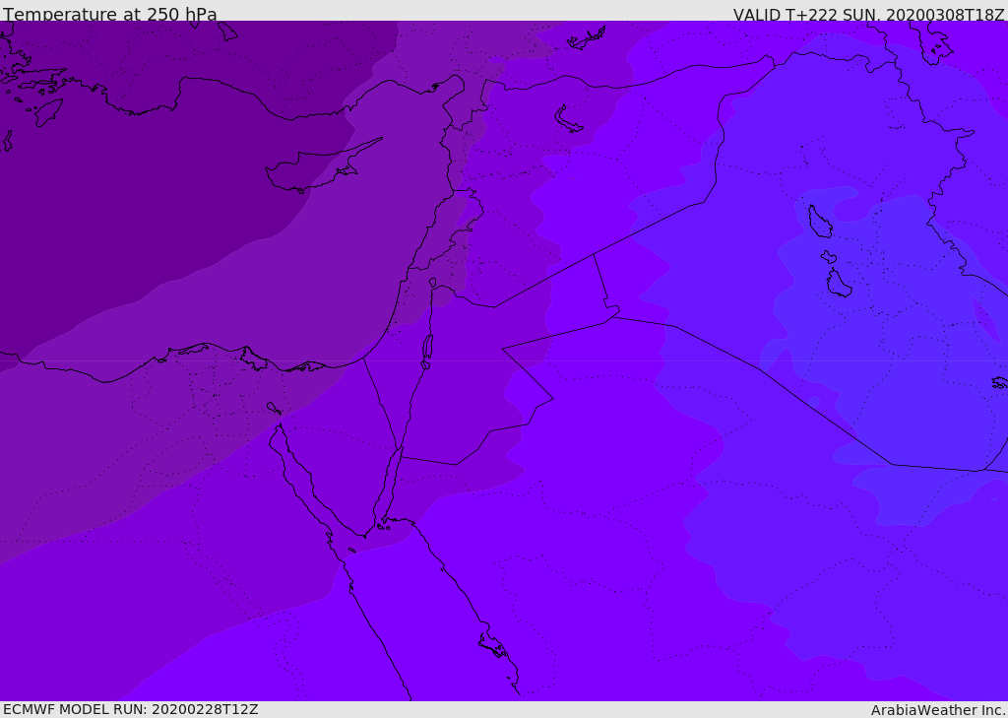Click the 'ECMWF MODEL RUN: 20200228T12Z' footer text
Viewport: 1008px width, 718px height.
131,709
